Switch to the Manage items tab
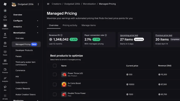The height and width of the screenshot is (101, 180). (x=89, y=25)
